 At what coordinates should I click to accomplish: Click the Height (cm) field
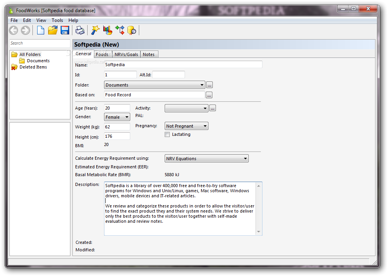[x=117, y=136]
